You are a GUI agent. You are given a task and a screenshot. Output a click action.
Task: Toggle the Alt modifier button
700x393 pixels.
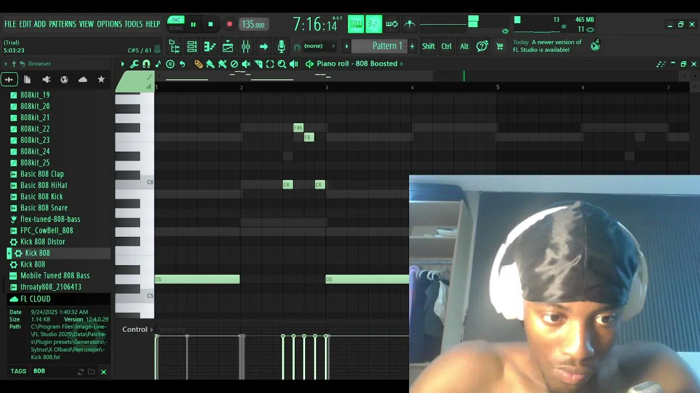pos(464,46)
